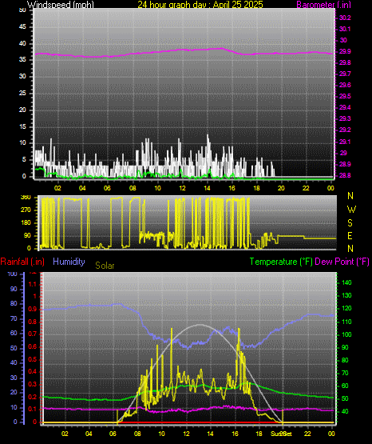Select the Rainfall (.in) legend label
372x444 pixels.
click(22, 262)
